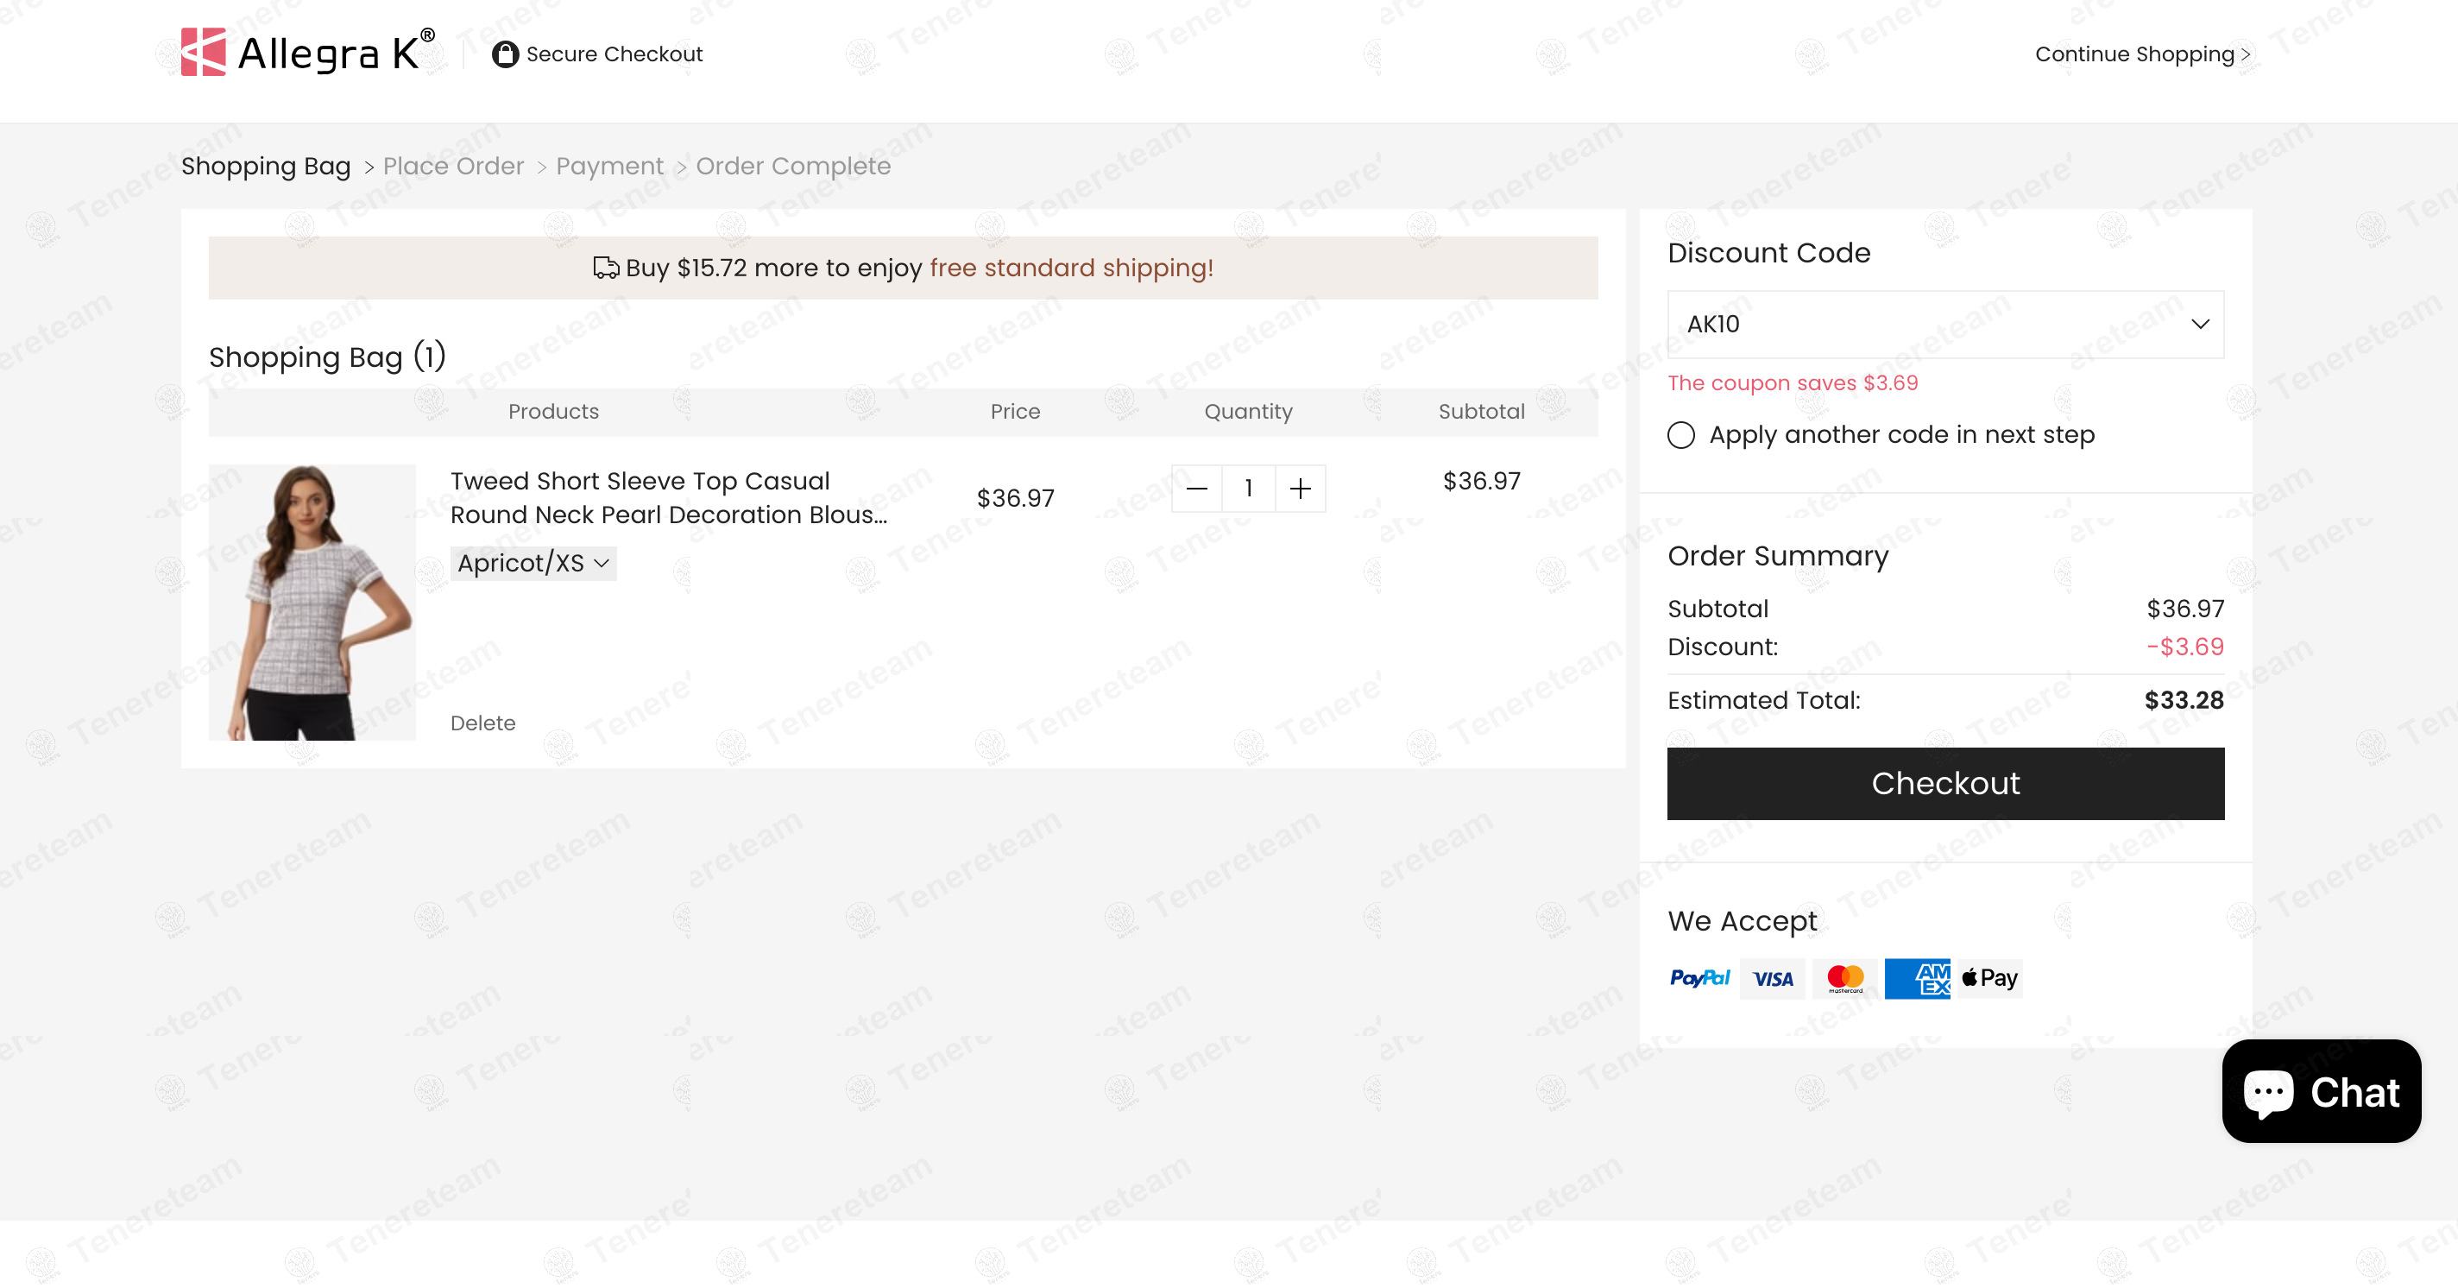Click the Allegra K logo

coord(307,52)
